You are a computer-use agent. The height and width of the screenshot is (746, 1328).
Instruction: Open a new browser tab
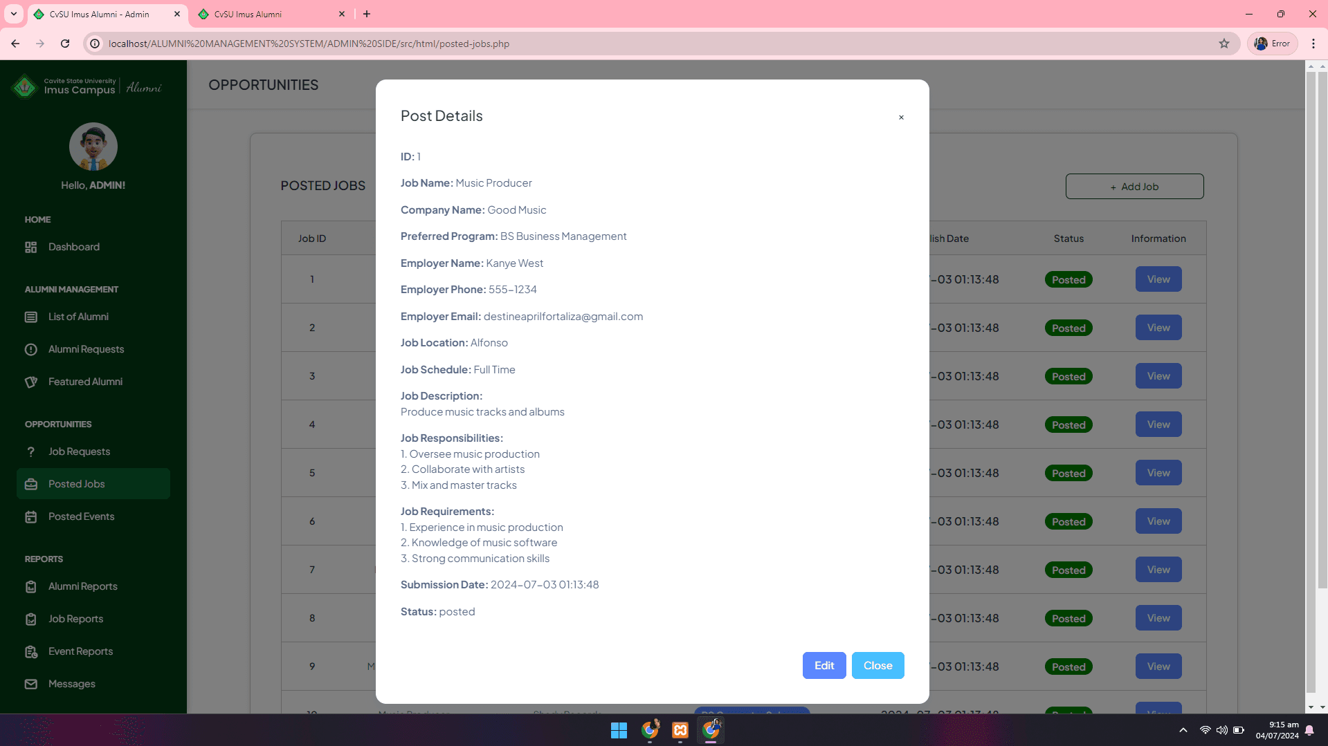(x=367, y=14)
